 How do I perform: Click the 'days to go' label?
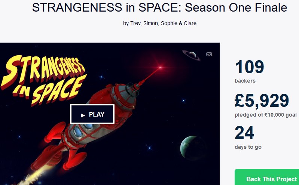[x=248, y=147]
